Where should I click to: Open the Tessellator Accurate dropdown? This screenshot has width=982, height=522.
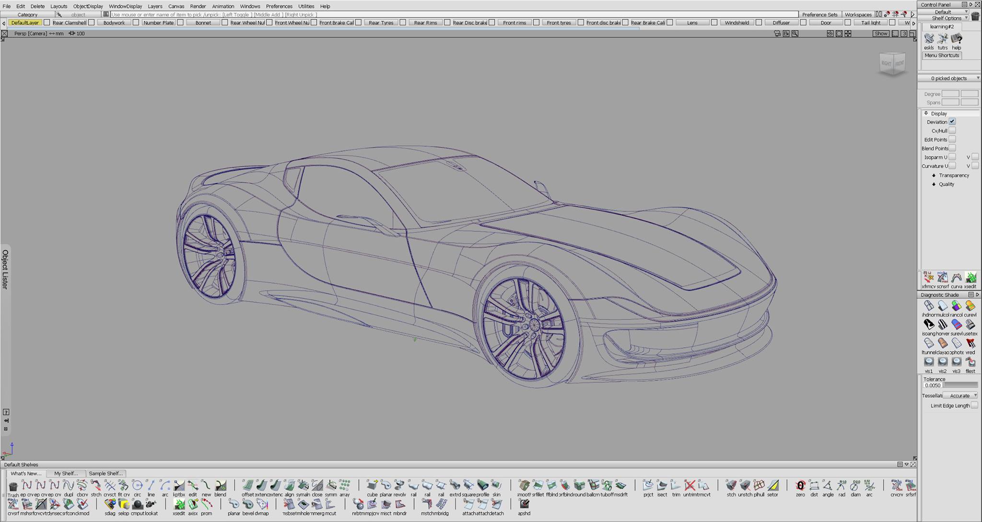960,395
